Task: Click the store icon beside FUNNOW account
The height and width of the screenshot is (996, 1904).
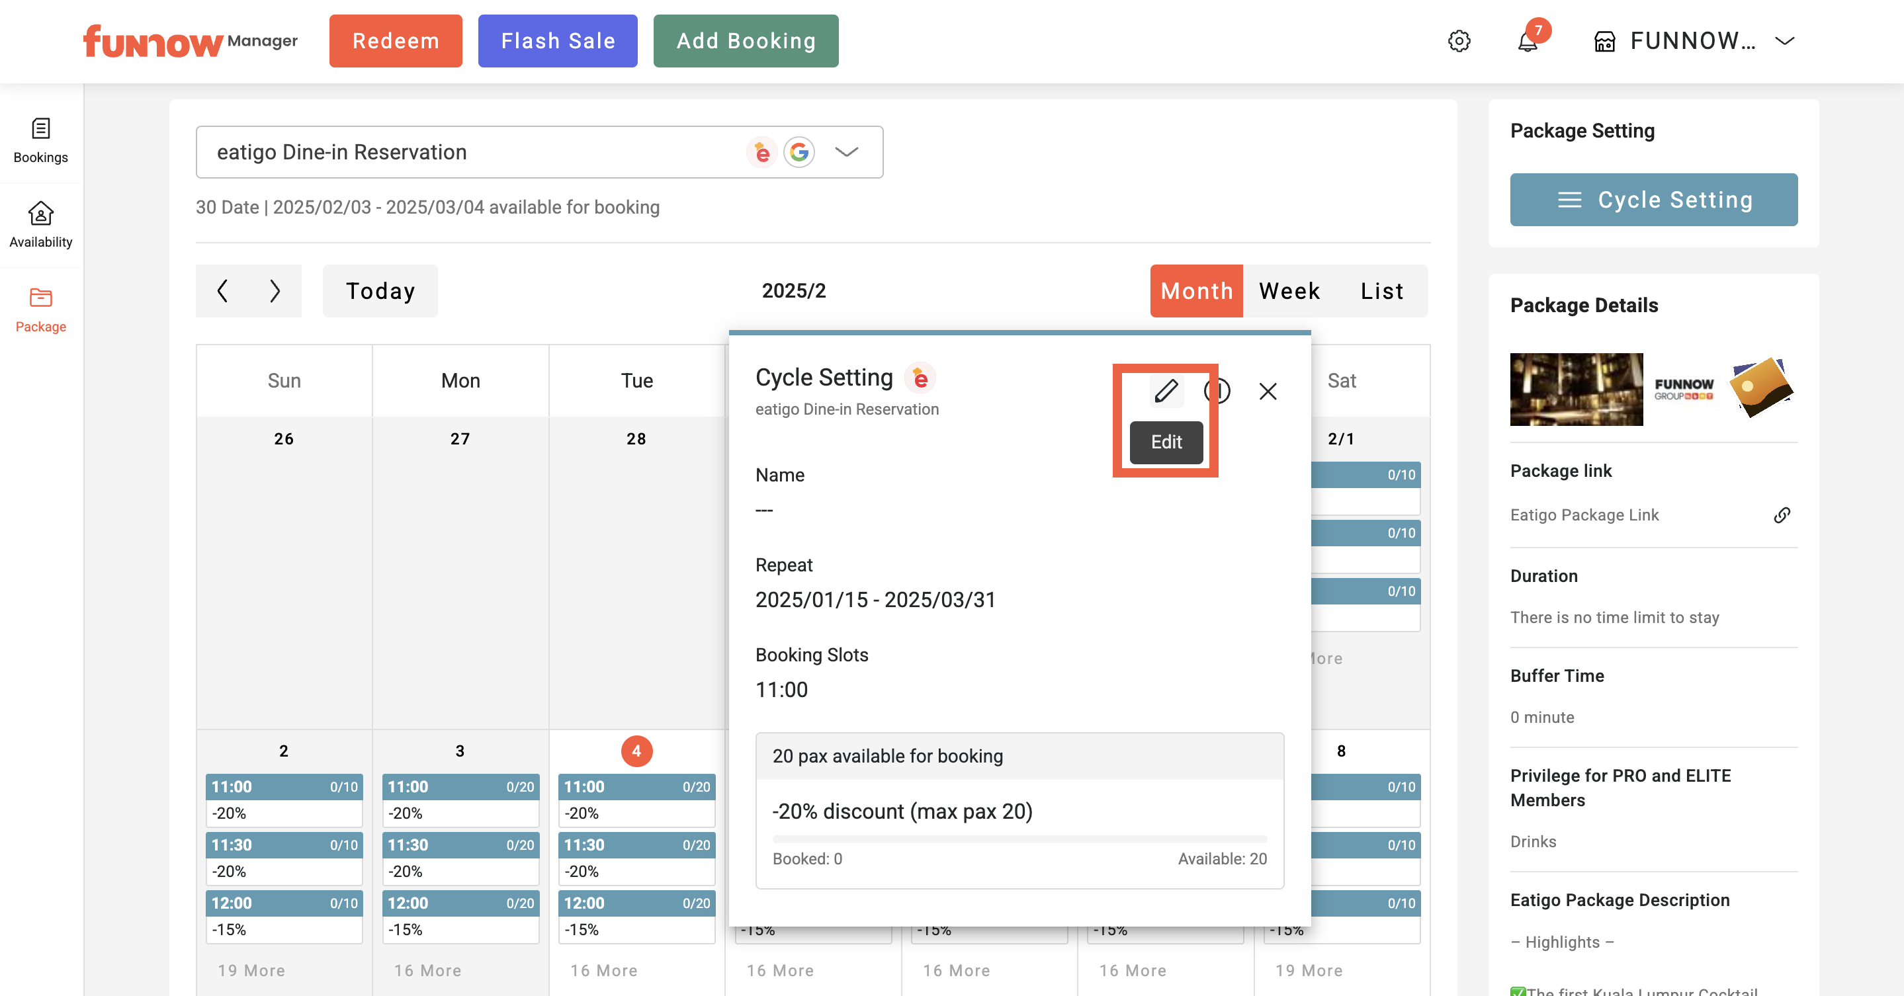Action: (x=1605, y=42)
